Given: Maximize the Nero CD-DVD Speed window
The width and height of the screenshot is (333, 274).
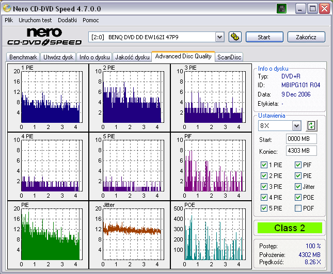Looking at the screenshot, I should [x=312, y=9].
